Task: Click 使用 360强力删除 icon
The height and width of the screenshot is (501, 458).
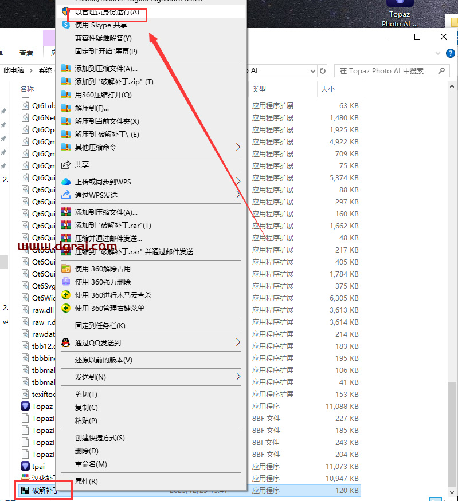Action: click(66, 282)
